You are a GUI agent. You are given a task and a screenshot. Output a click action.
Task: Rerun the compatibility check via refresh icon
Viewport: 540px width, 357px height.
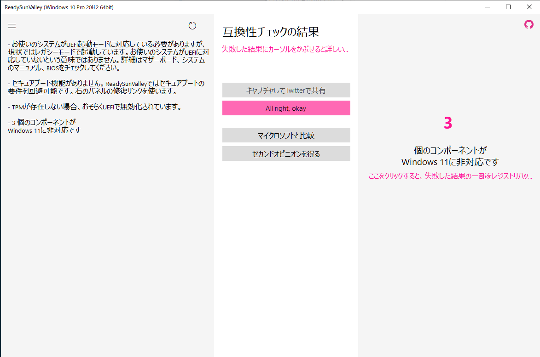(x=192, y=26)
